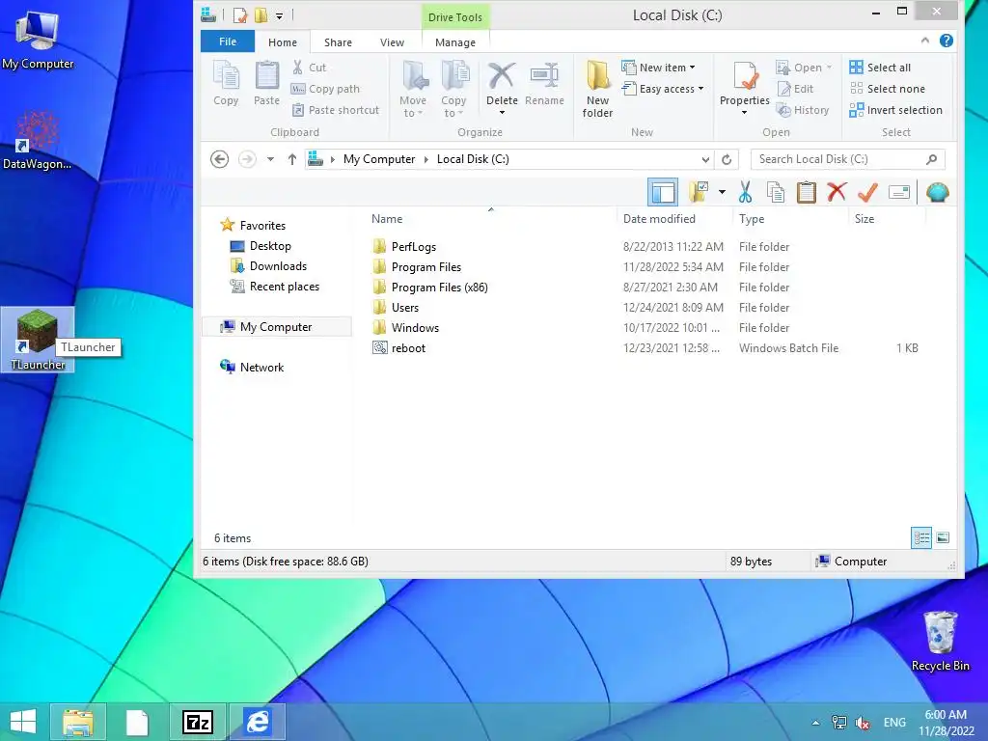Toggle the navigation pane layout button
Viewport: 988px width, 741px height.
[x=662, y=192]
